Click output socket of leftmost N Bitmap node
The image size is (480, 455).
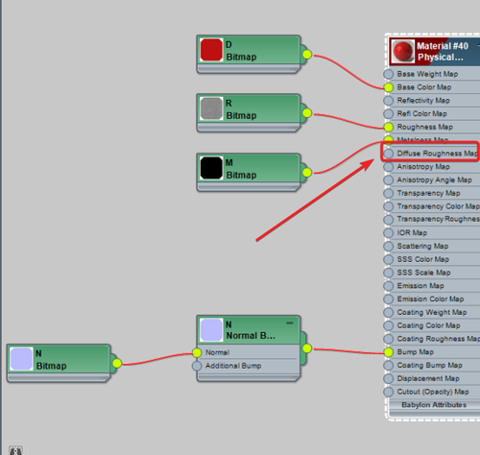[x=117, y=363]
